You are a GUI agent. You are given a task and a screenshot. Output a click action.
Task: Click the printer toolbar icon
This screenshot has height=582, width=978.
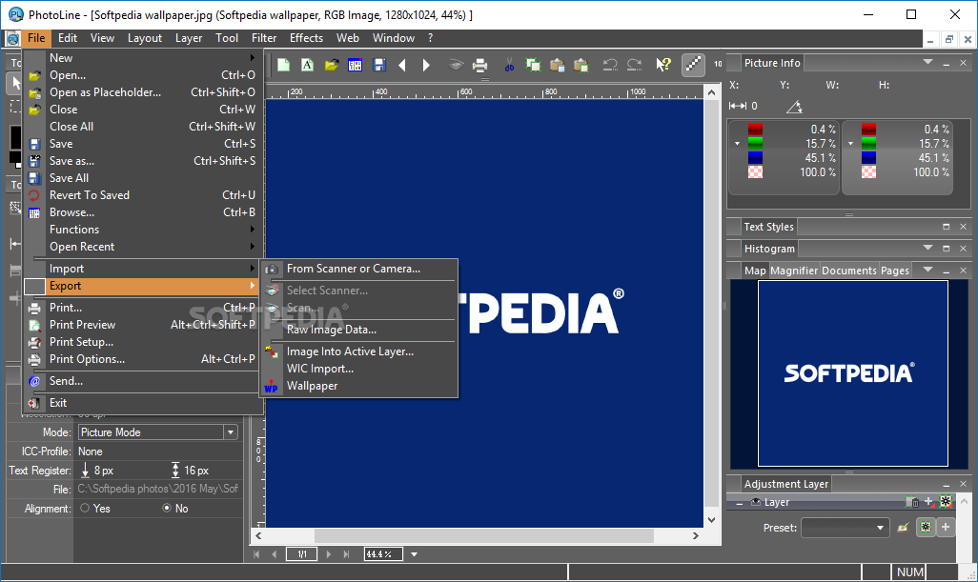[479, 65]
